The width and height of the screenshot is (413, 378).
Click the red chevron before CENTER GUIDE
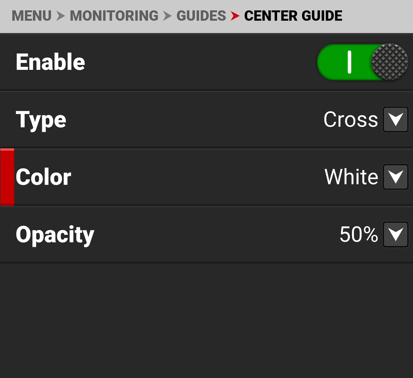point(235,16)
